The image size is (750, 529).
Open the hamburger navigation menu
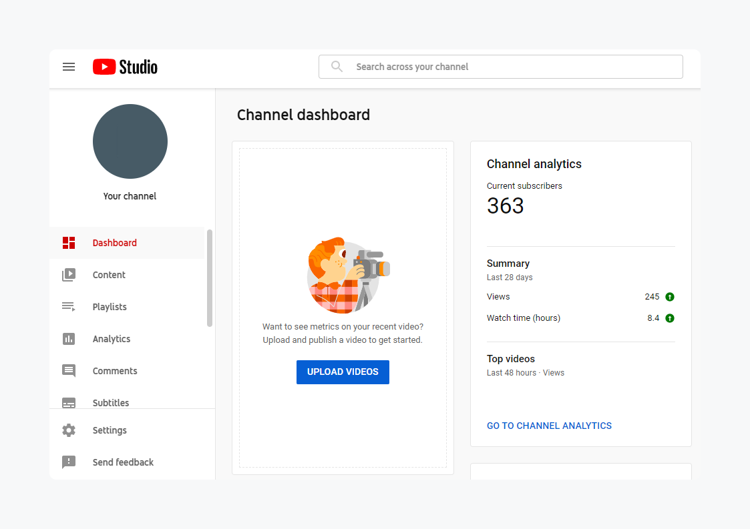coord(69,67)
